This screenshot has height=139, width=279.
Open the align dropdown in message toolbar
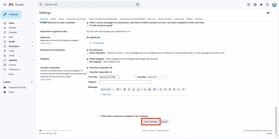click(156, 89)
